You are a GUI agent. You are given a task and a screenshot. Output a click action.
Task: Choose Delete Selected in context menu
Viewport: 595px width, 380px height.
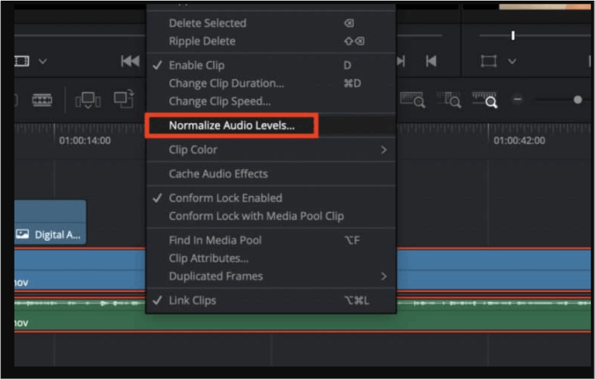270,23
